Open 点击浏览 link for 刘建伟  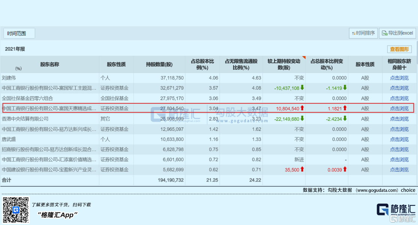point(399,78)
